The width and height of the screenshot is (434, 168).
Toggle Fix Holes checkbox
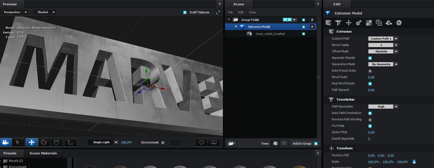click(x=370, y=126)
